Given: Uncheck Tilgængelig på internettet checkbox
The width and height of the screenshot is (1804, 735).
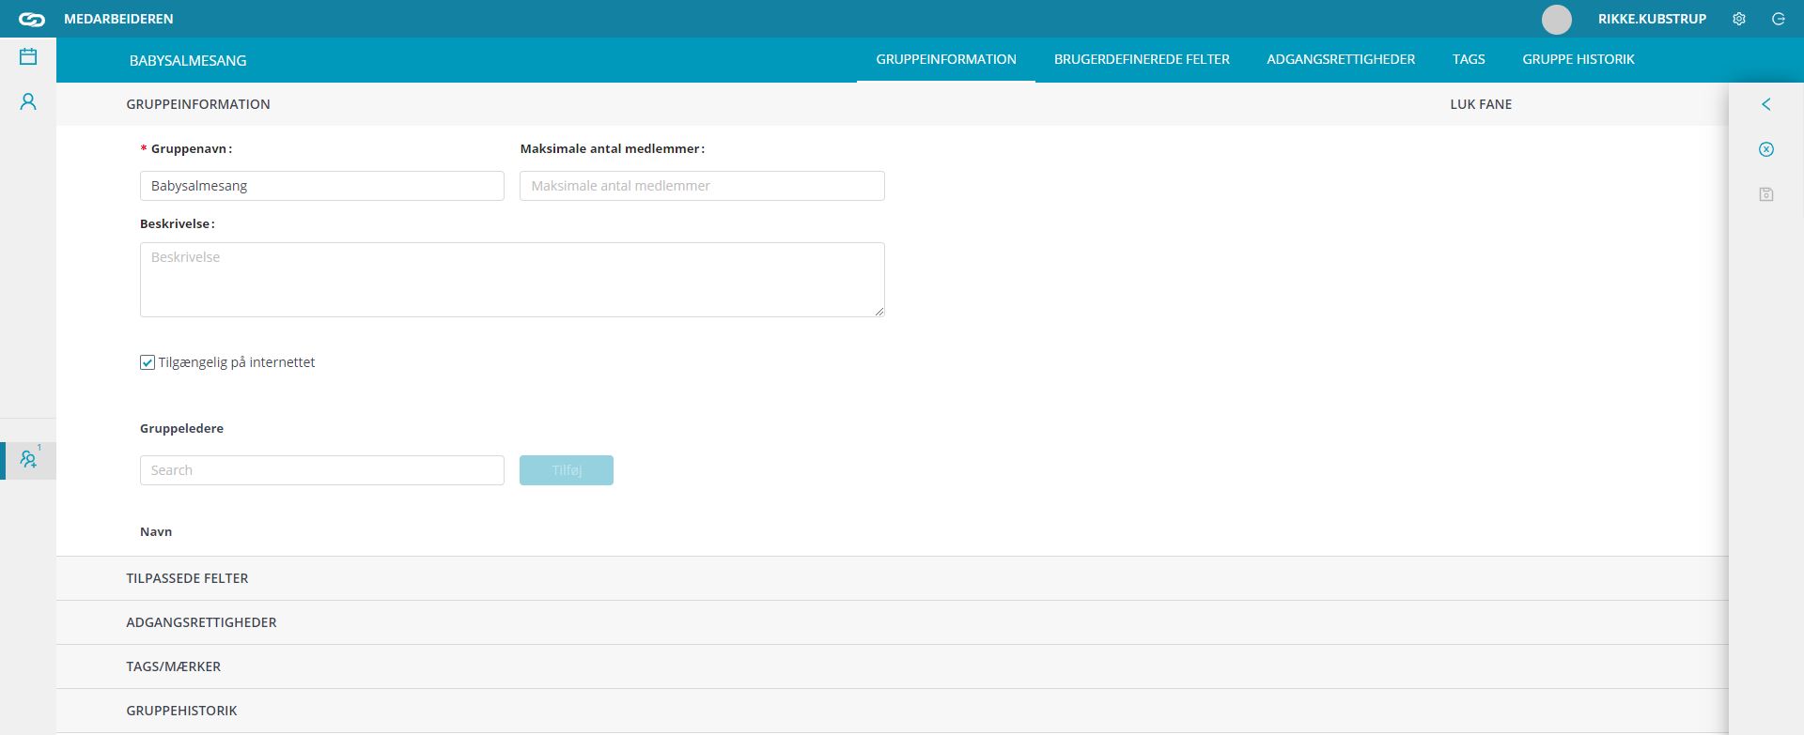Looking at the screenshot, I should [148, 362].
